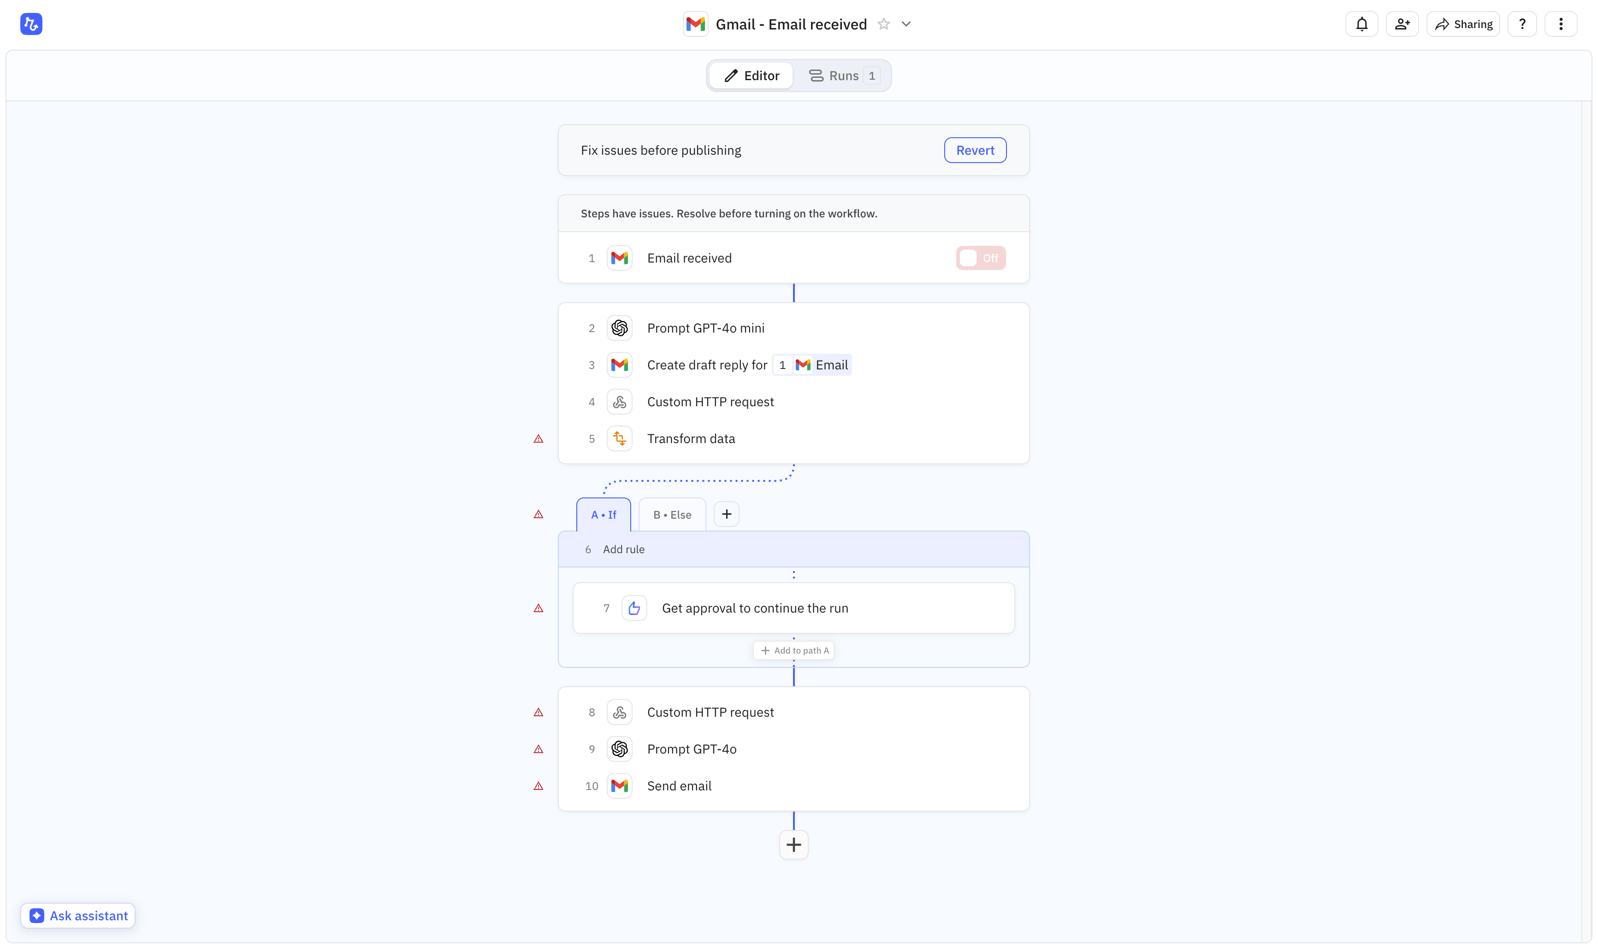This screenshot has width=1598, height=947.
Task: Click the OpenAI icon for Prompt GPT-4o mini
Action: [619, 328]
